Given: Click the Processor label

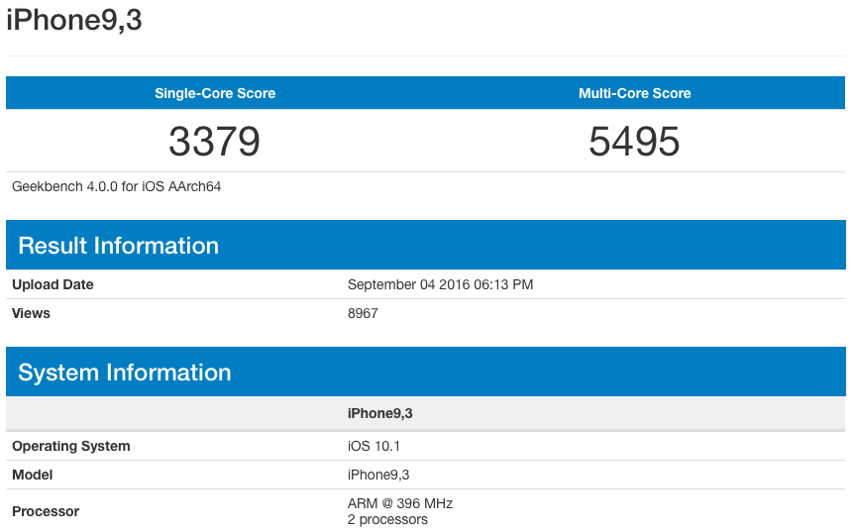Looking at the screenshot, I should [x=46, y=511].
